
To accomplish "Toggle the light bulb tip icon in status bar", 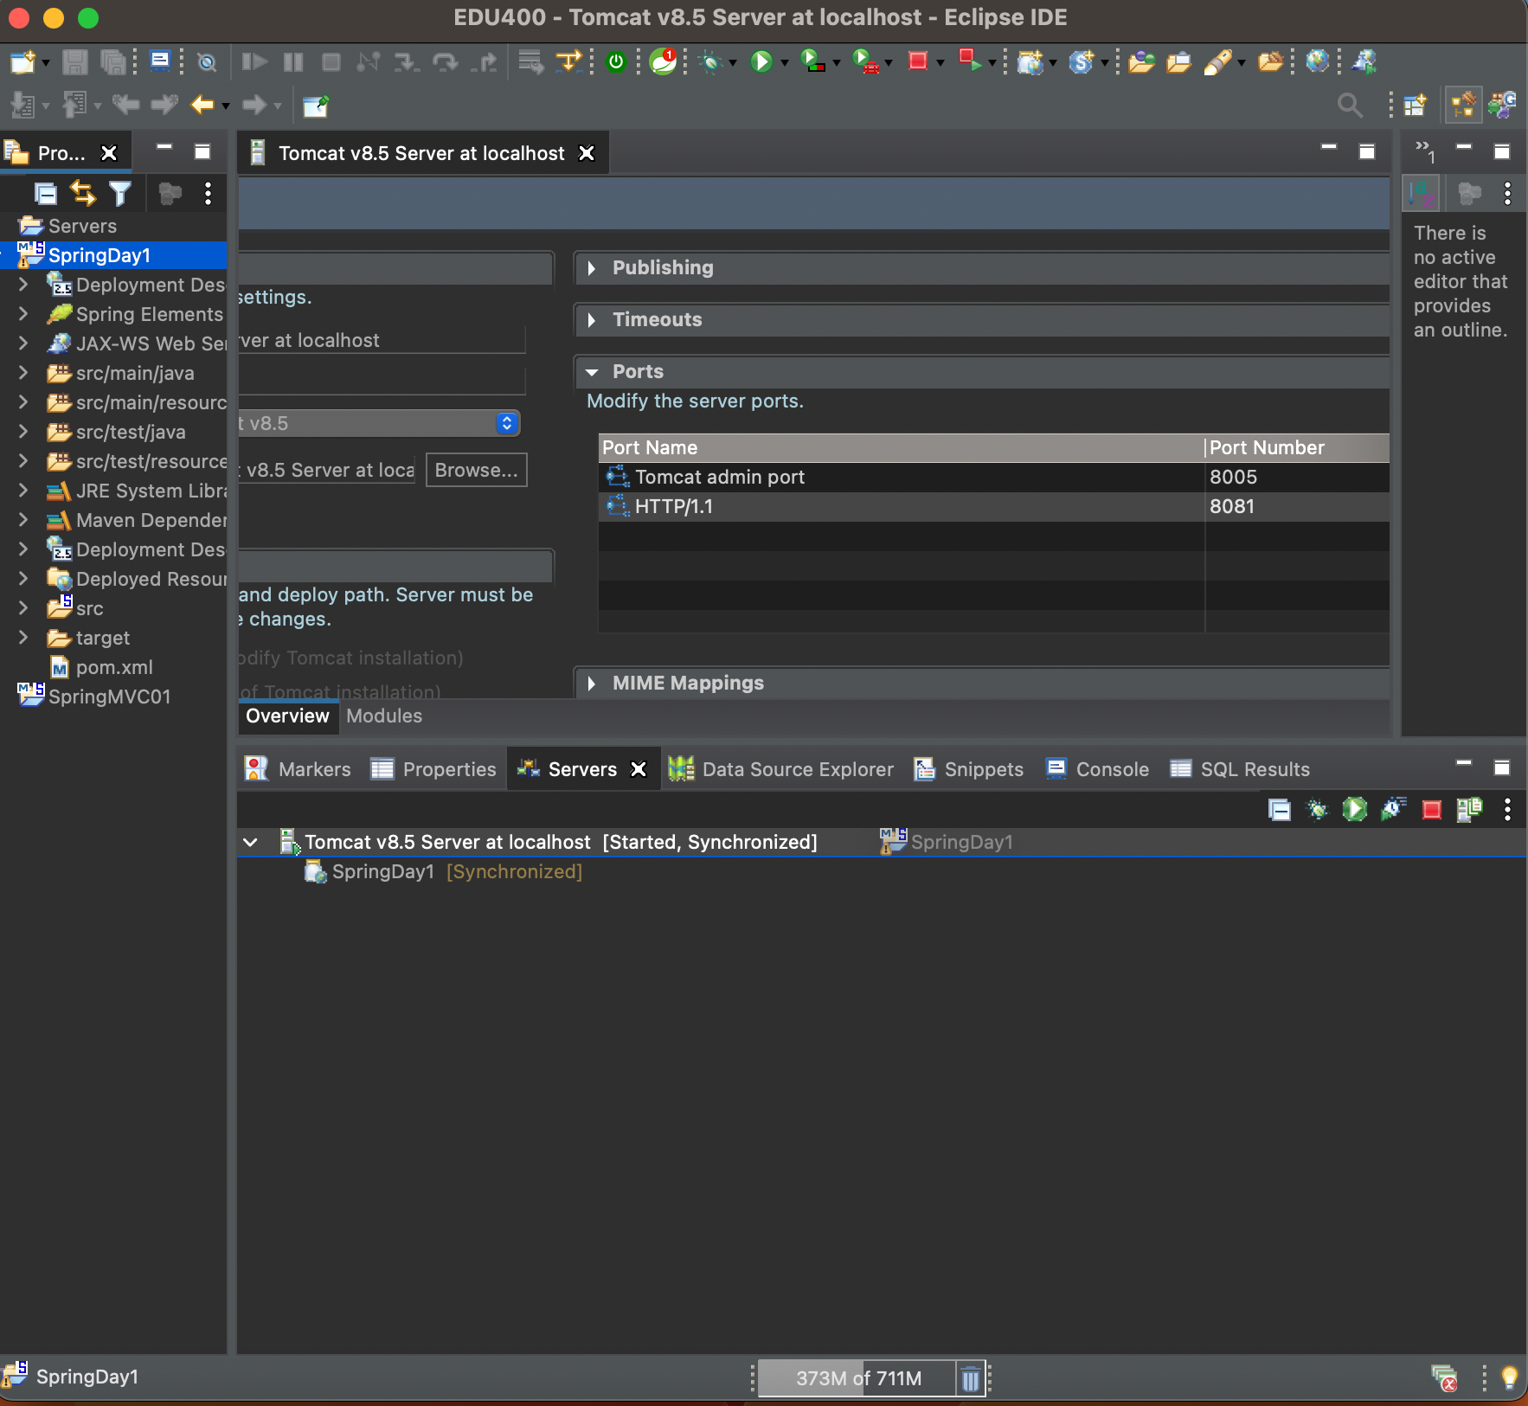I will 1509,1377.
